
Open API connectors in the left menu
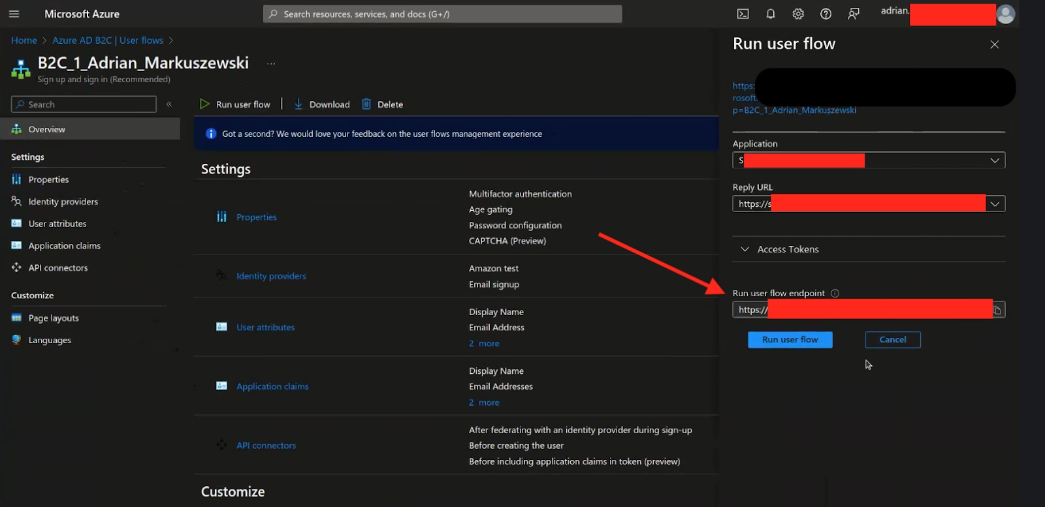coord(57,268)
